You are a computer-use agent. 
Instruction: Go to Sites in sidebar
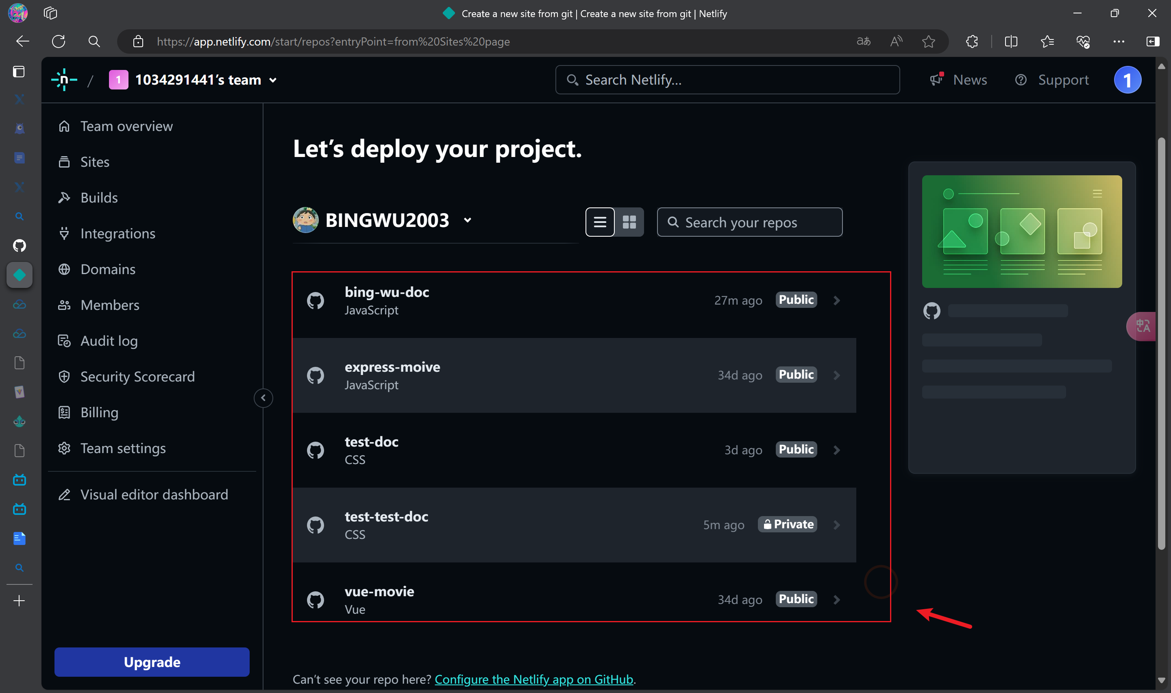click(x=95, y=162)
